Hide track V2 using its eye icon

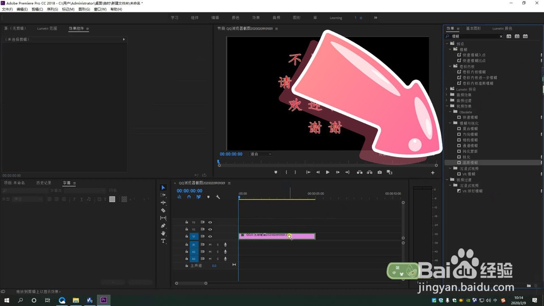[210, 229]
